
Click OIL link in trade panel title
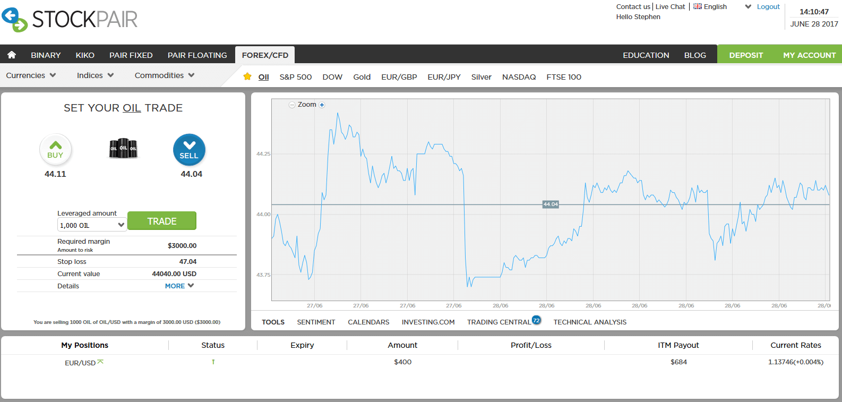(x=132, y=108)
